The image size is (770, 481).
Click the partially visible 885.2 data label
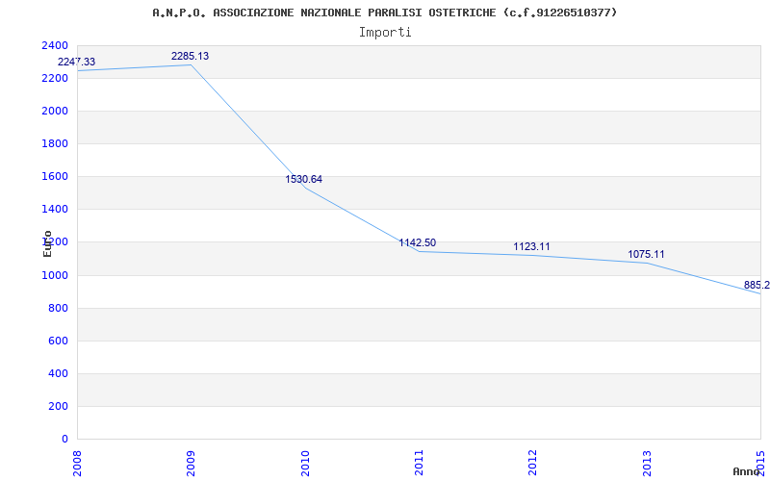(757, 285)
